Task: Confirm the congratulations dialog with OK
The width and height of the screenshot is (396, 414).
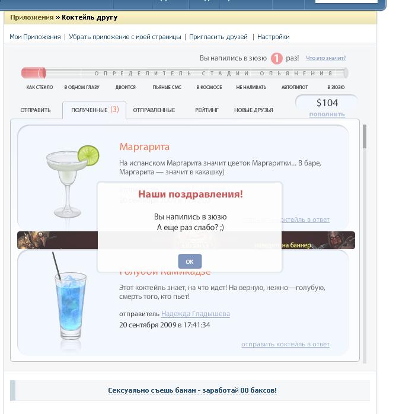Action: (x=190, y=262)
